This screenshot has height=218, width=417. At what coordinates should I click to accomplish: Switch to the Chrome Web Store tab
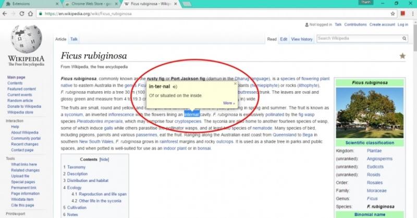89,4
